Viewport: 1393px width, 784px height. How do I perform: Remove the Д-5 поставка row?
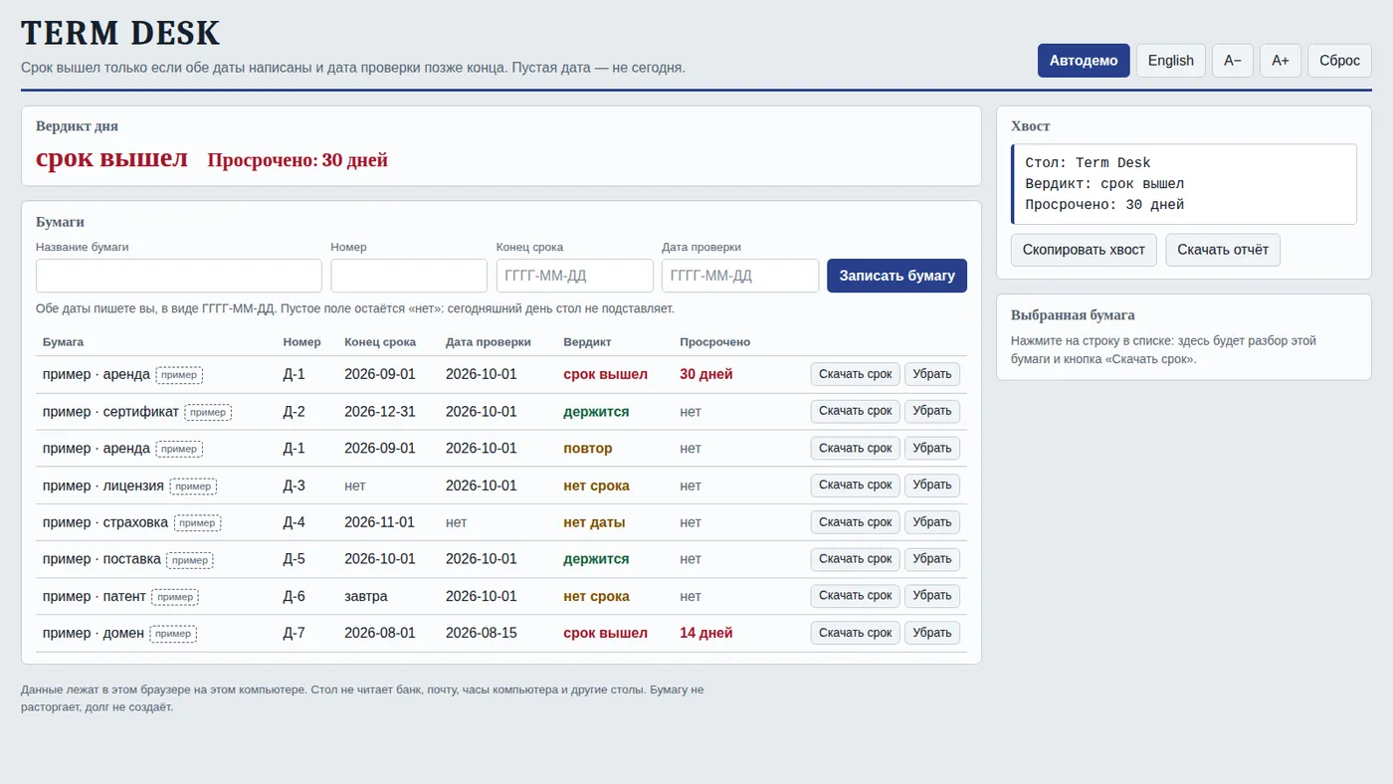(x=932, y=558)
